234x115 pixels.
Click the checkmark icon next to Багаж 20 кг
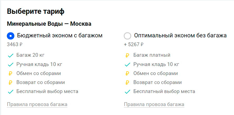pyautogui.click(x=11, y=56)
